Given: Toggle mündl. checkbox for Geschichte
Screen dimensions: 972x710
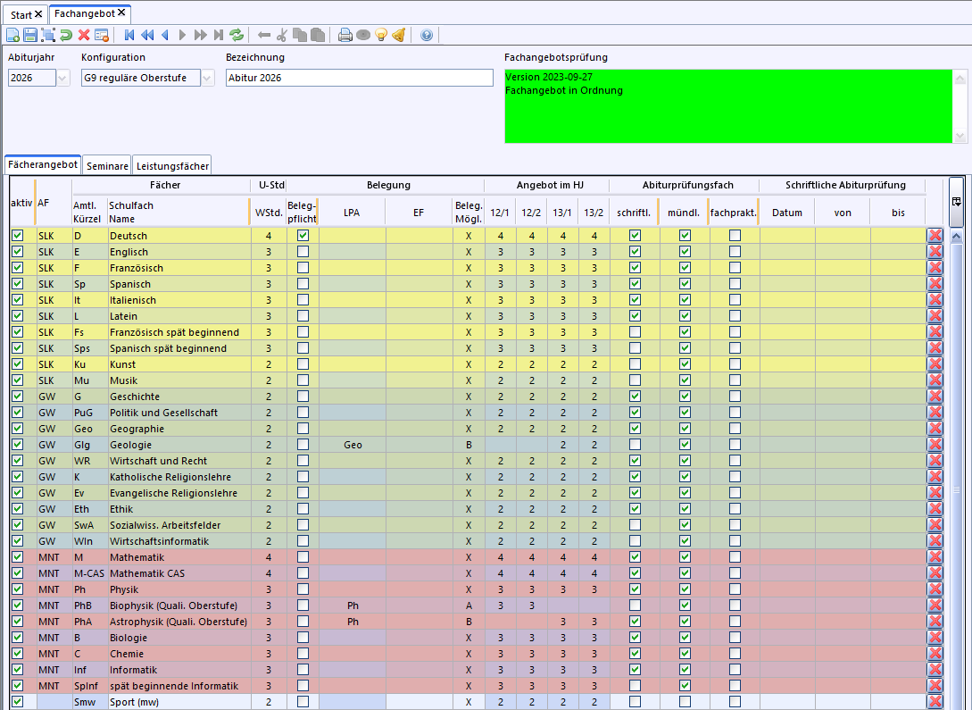Looking at the screenshot, I should click(x=685, y=397).
